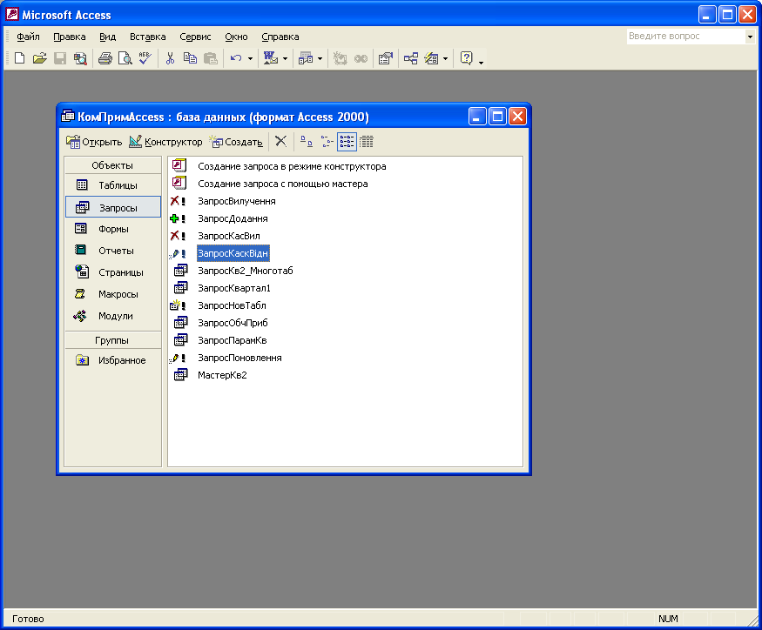
Task: Print the selected object
Action: (x=105, y=59)
